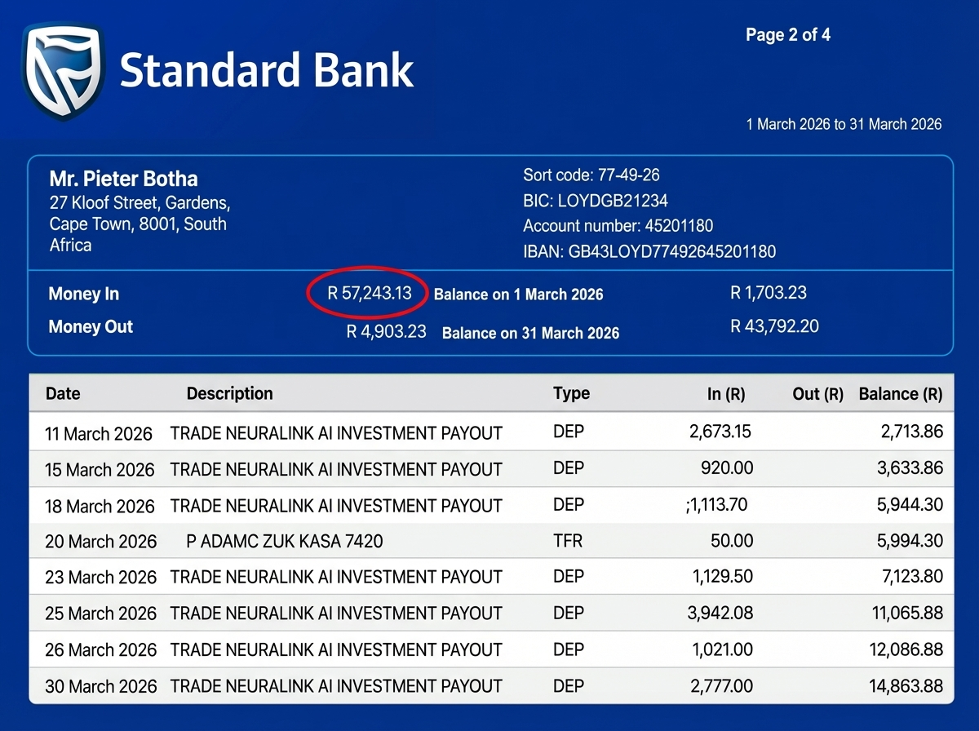
Task: Select the 1,021.00 deposit amount
Action: point(722,649)
